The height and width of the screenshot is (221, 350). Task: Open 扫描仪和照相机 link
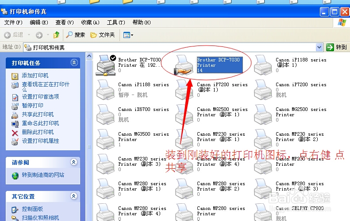(x=40, y=217)
